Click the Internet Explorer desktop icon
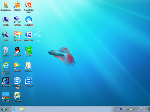 coord(6,65)
